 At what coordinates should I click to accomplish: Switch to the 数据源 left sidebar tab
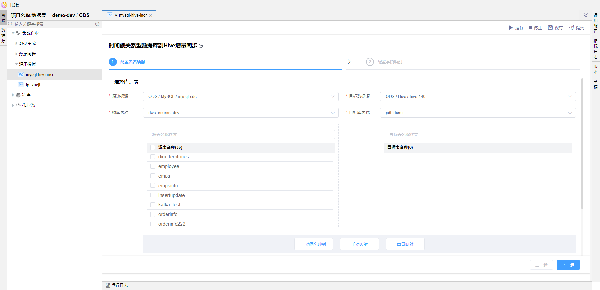[3, 36]
